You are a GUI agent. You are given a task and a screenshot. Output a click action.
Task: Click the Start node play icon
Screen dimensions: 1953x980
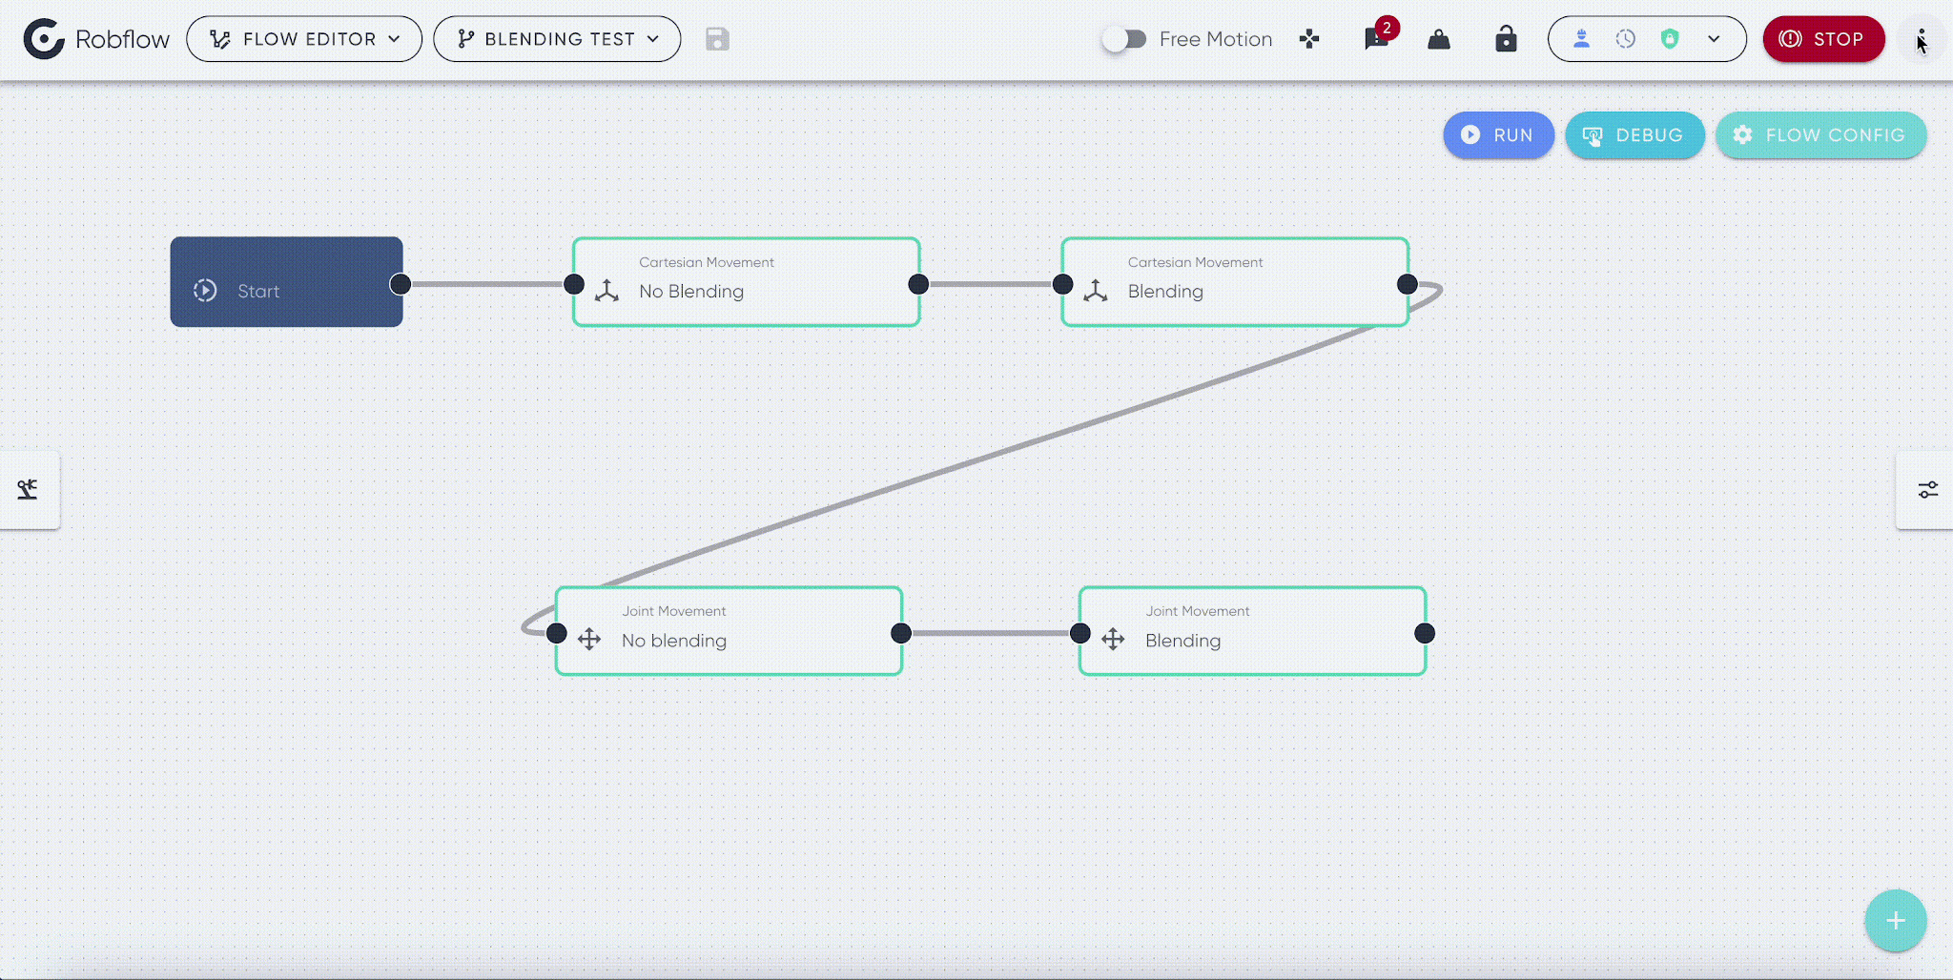tap(205, 291)
